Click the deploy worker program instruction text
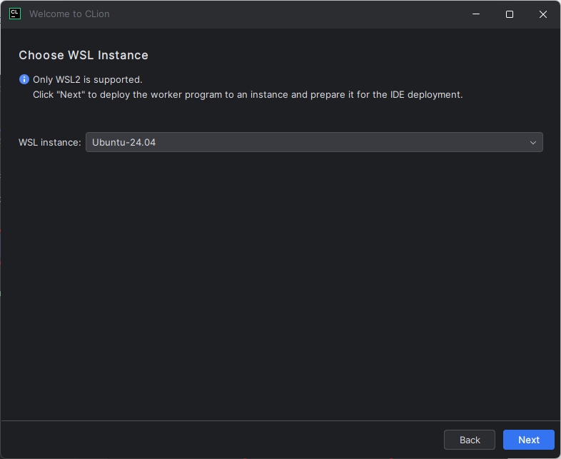 (x=248, y=94)
